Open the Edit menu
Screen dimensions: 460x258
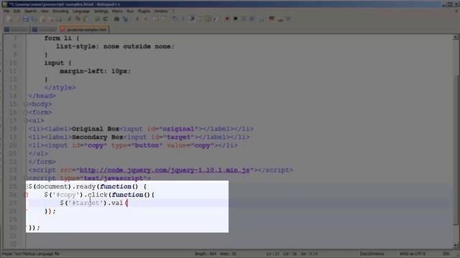[x=17, y=11]
